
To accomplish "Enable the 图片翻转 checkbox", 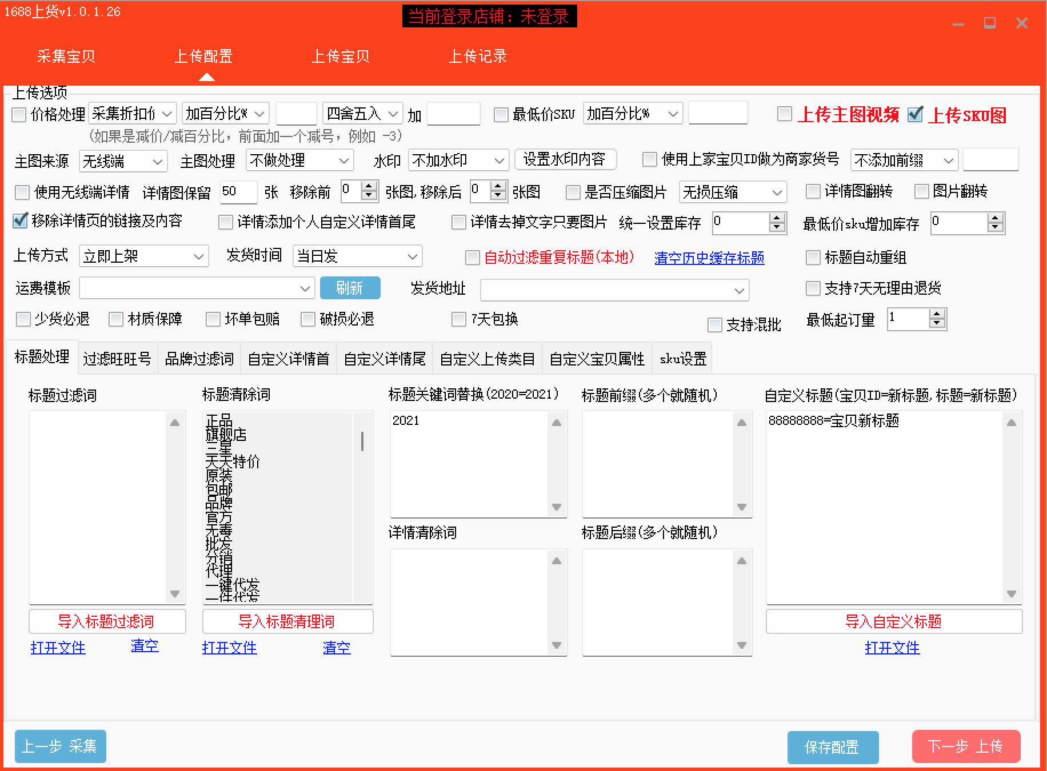I will click(921, 191).
